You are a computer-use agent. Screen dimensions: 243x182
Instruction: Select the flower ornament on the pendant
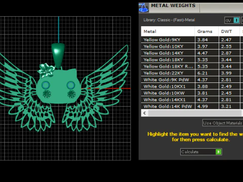tap(46, 70)
